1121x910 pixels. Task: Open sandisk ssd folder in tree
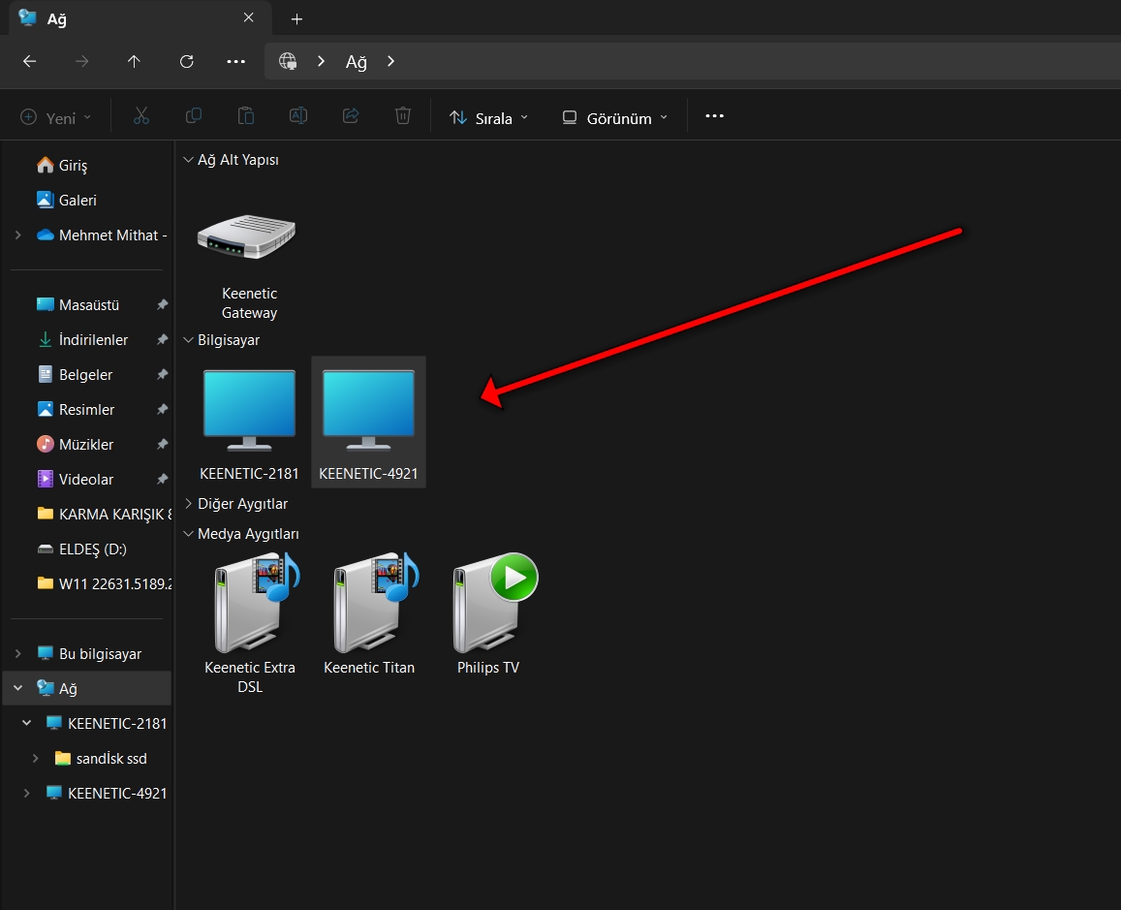click(x=101, y=759)
